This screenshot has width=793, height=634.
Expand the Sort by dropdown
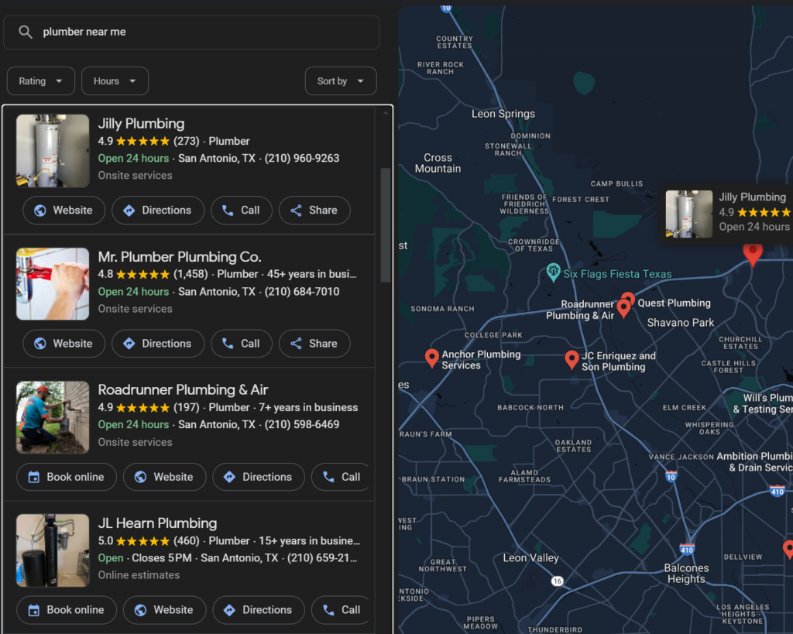tap(341, 81)
